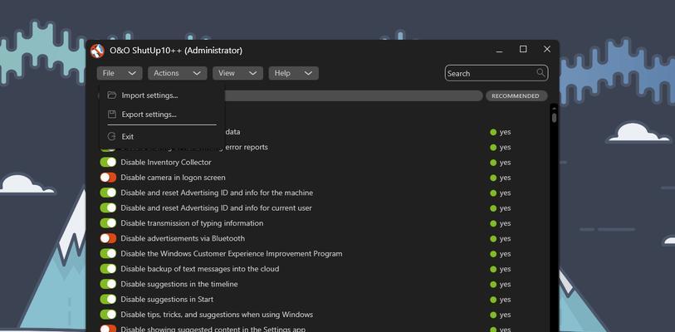The height and width of the screenshot is (332, 675).
Task: Click 'Disable camera in logon screen' label
Action: coord(173,178)
